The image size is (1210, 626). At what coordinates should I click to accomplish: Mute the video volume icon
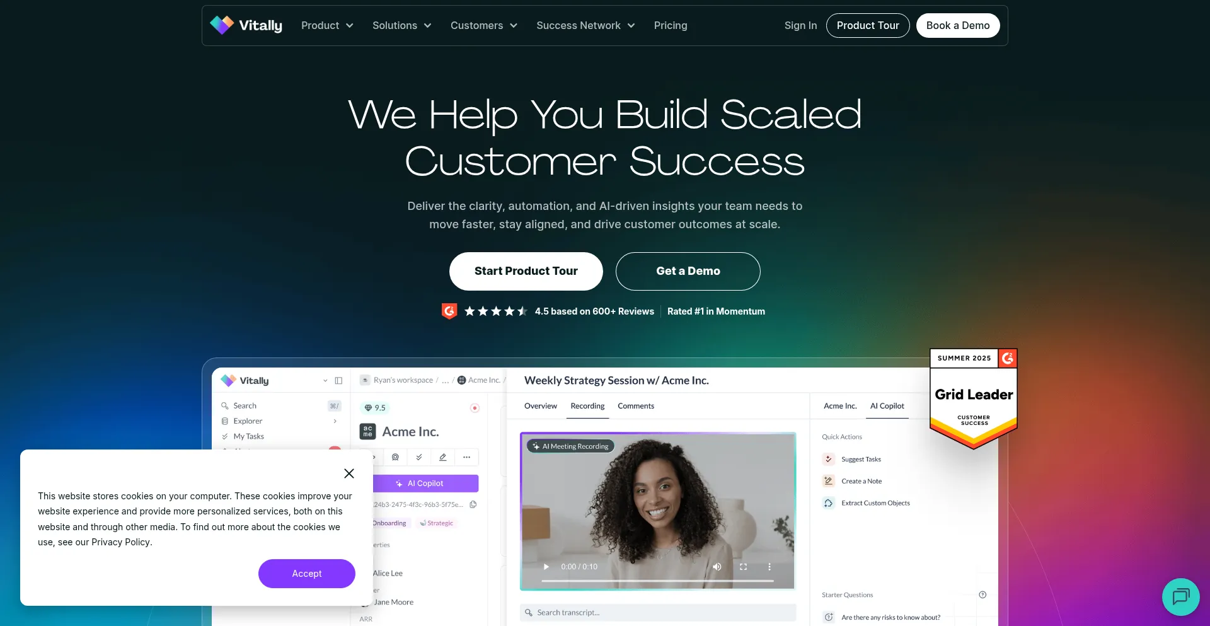tap(717, 567)
